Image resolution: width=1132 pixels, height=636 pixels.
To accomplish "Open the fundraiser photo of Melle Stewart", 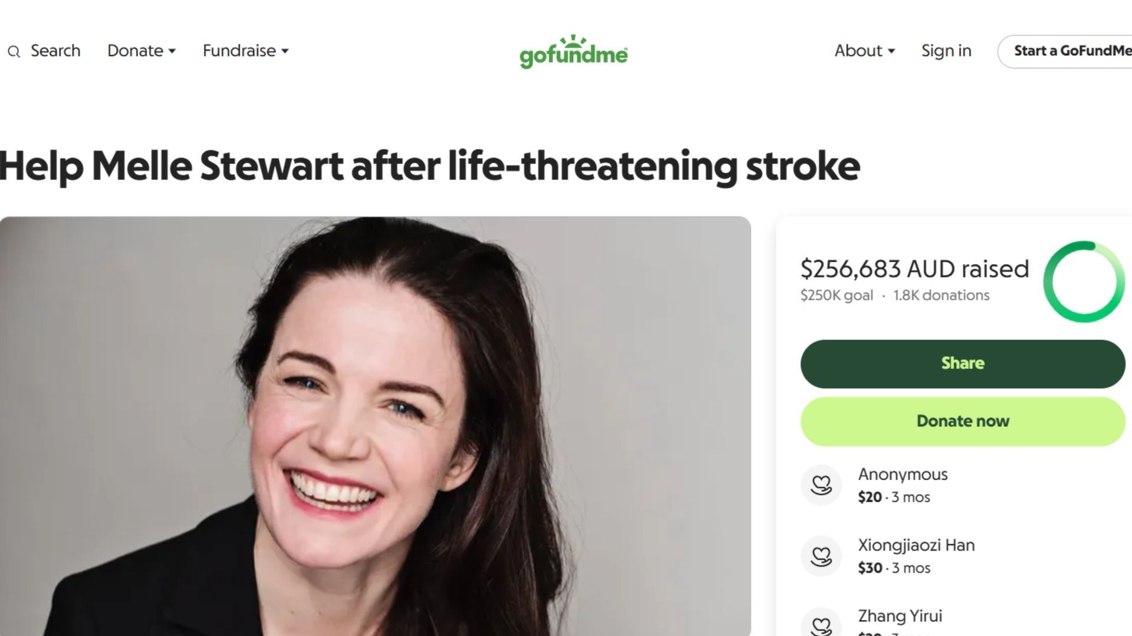I will pyautogui.click(x=376, y=426).
